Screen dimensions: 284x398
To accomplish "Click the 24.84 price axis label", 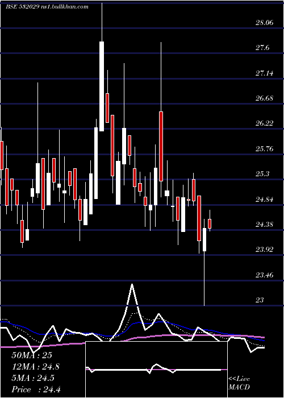I will (264, 199).
